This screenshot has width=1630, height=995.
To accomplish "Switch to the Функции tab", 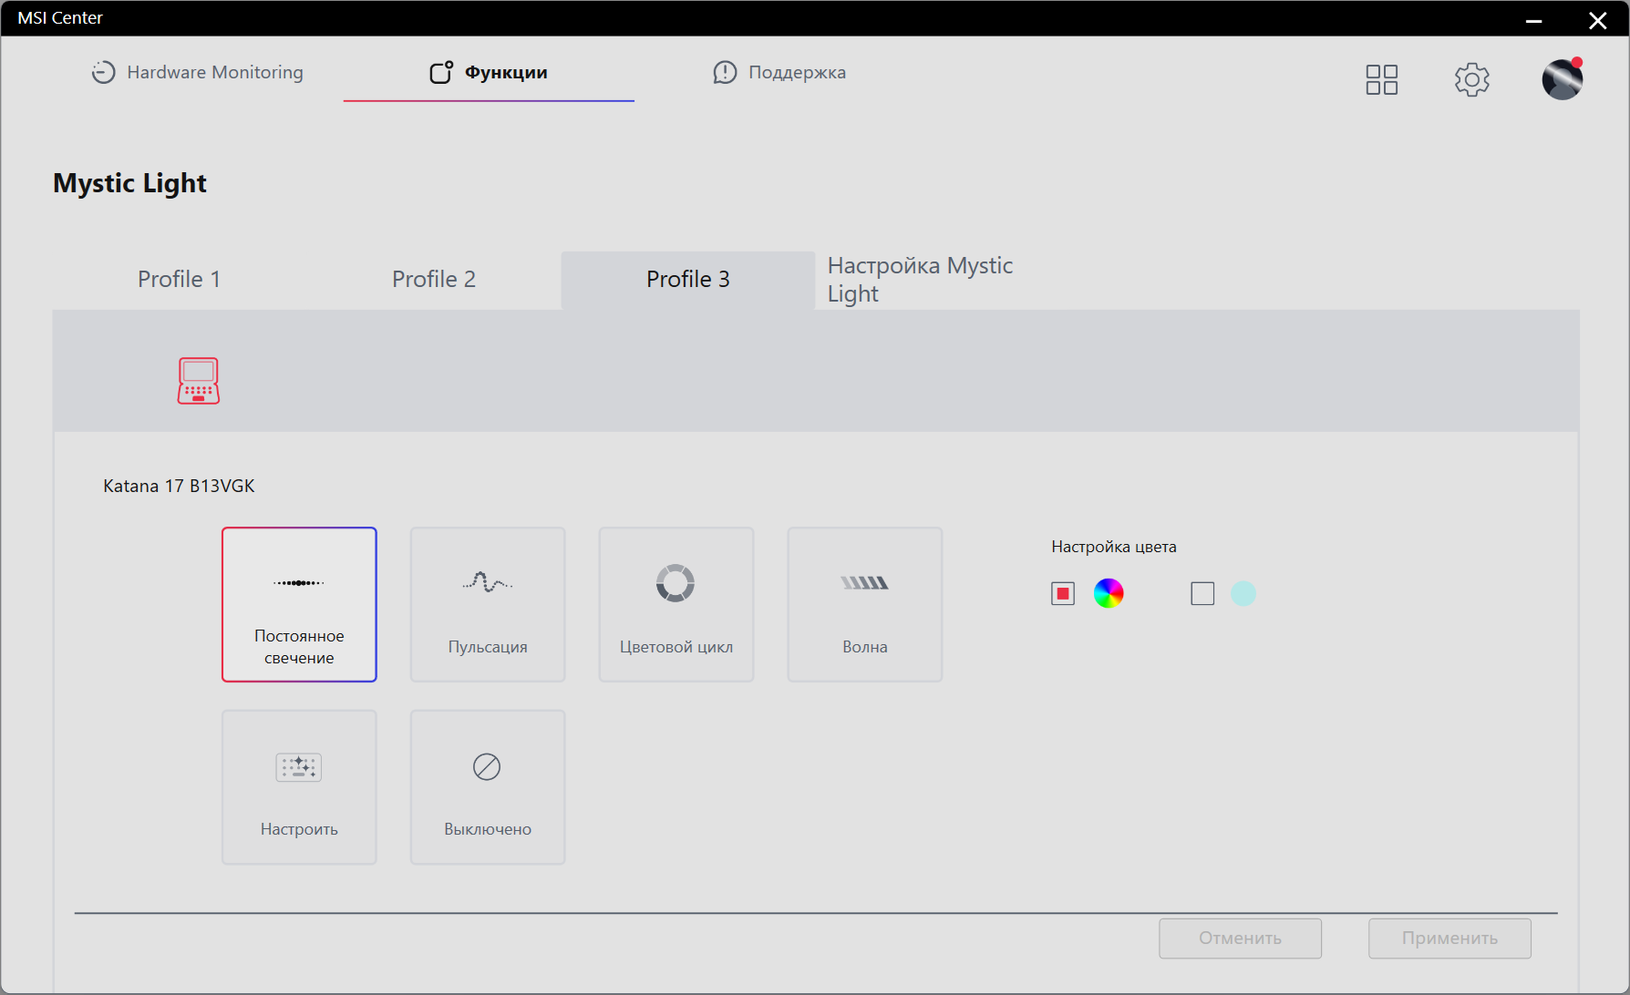I will 489,72.
